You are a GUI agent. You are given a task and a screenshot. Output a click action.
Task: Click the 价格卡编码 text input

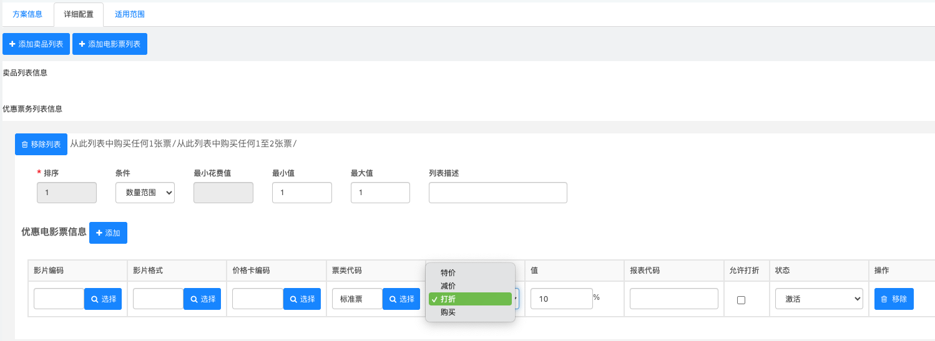coord(258,299)
